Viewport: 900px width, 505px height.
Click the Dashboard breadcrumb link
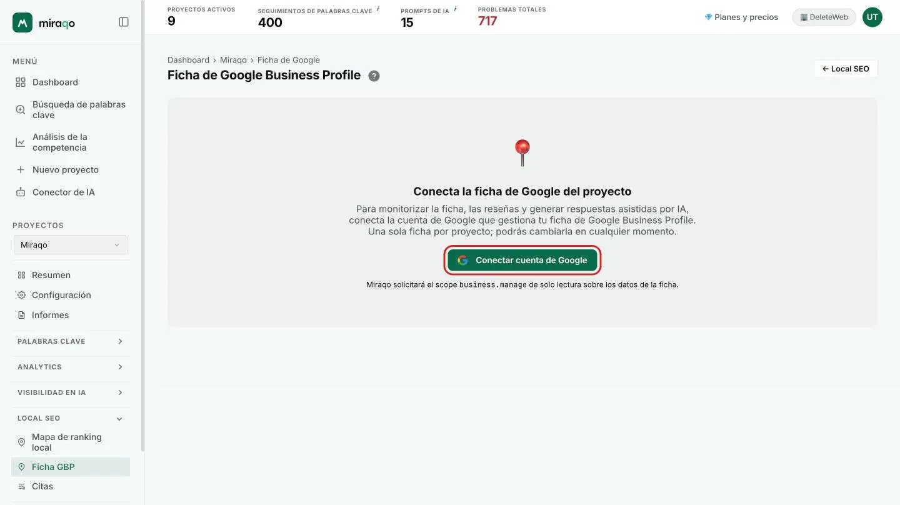pyautogui.click(x=188, y=60)
